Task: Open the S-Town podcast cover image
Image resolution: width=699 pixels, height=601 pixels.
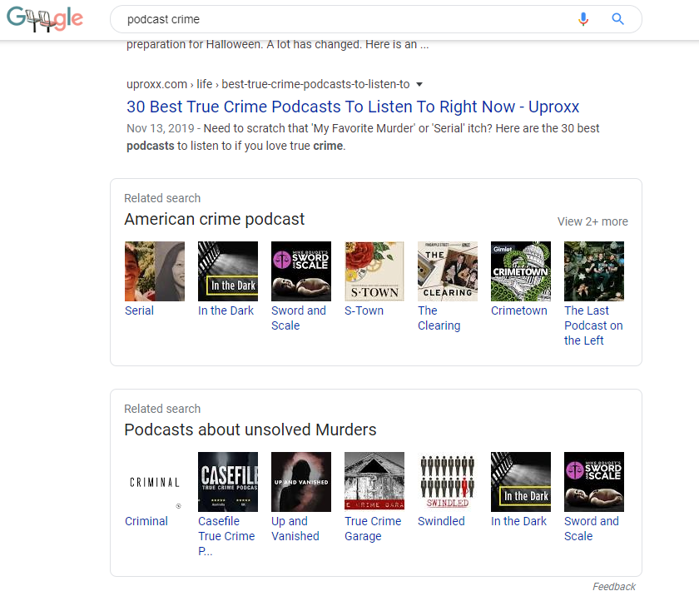Action: coord(374,271)
